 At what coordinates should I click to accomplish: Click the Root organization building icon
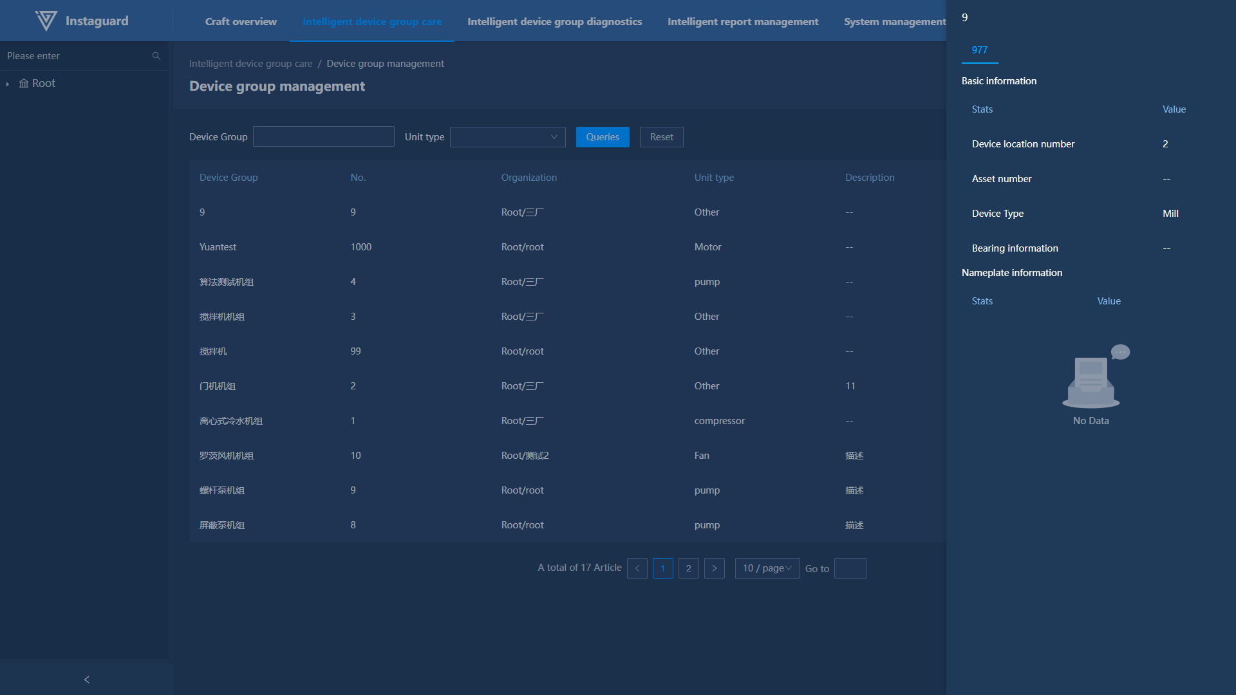(24, 84)
